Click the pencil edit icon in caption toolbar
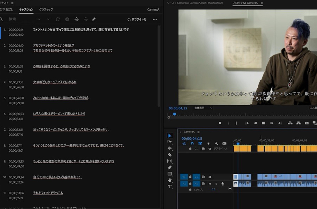The width and height of the screenshot is (317, 209). 94,19
